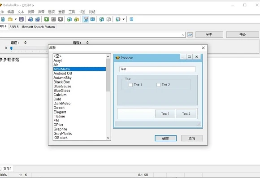Select the Android OS skin

pos(79,74)
